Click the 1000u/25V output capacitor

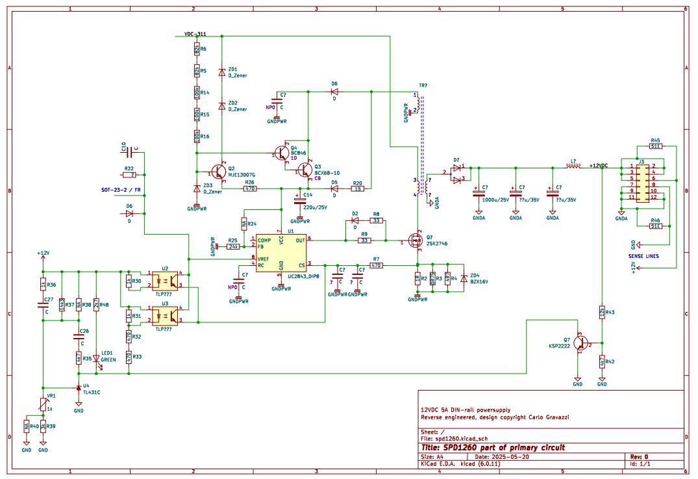[479, 193]
